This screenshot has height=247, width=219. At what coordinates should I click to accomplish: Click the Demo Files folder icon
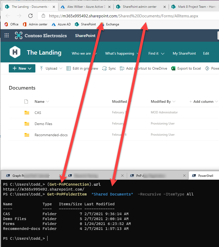click(27, 124)
